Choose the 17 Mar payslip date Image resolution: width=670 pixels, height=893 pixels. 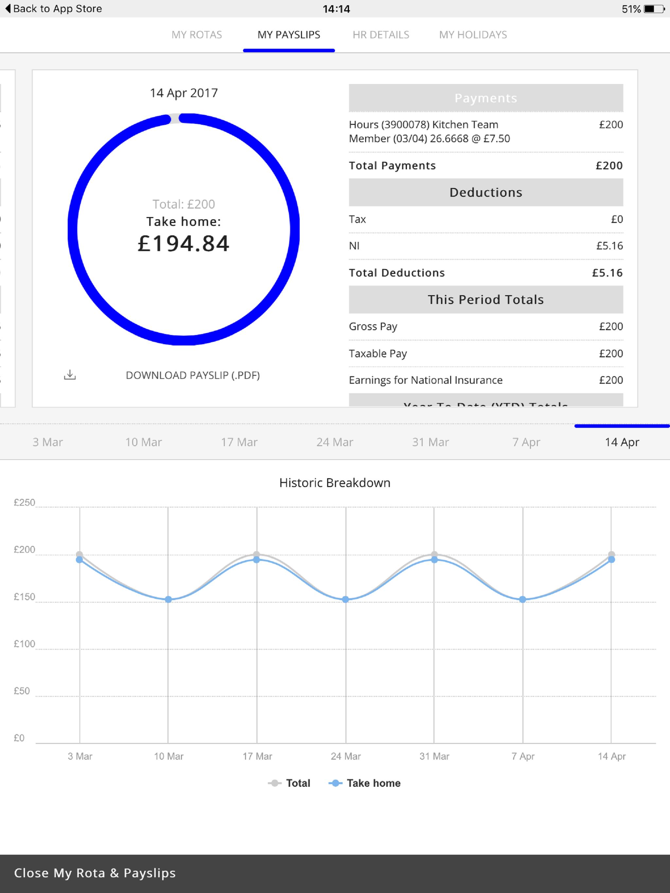239,442
